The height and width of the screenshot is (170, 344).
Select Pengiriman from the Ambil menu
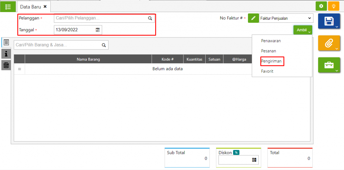click(271, 61)
